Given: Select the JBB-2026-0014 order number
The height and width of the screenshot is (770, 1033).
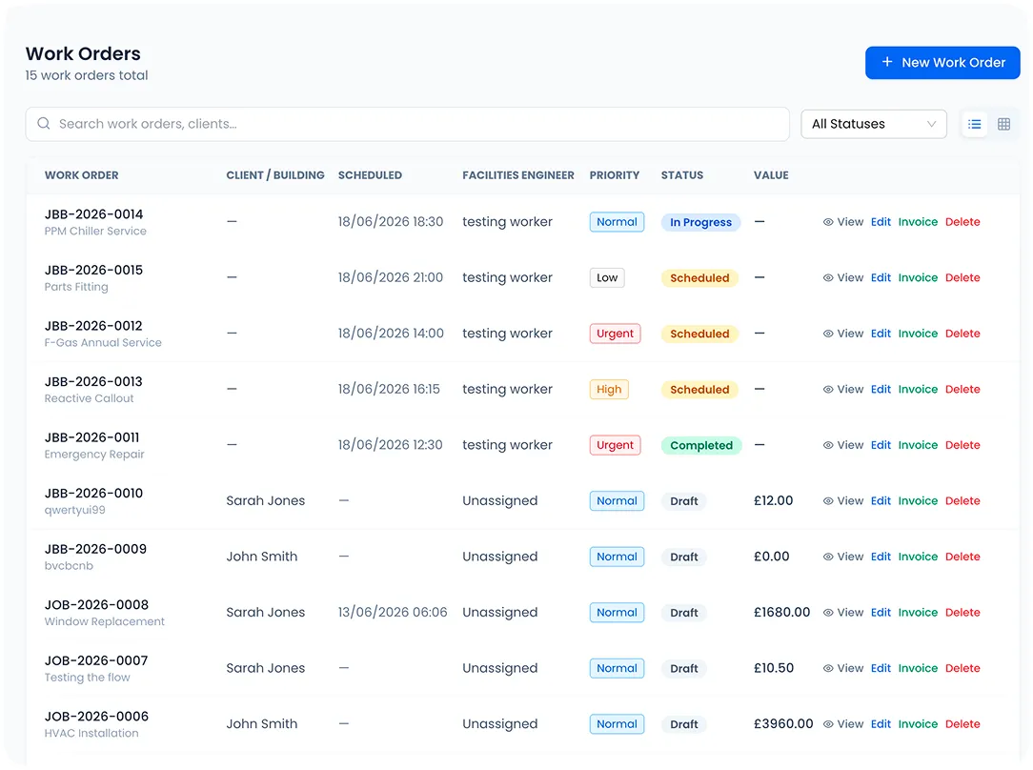Looking at the screenshot, I should click(x=93, y=214).
